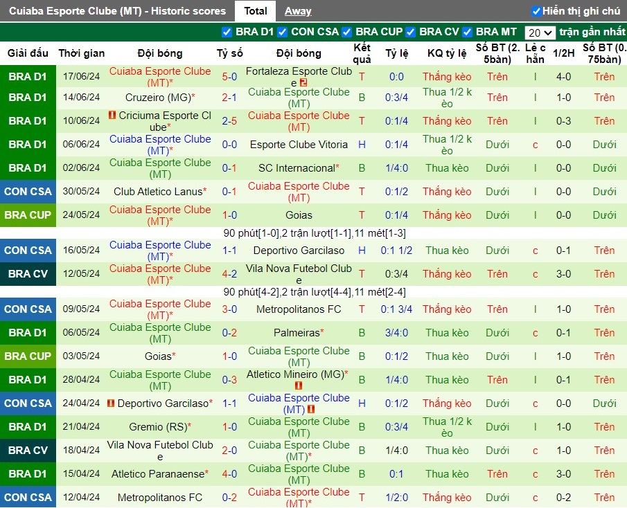Open BRA D1 league on 17/06/24 row
Viewport: 627px width, 508px height.
coord(28,77)
